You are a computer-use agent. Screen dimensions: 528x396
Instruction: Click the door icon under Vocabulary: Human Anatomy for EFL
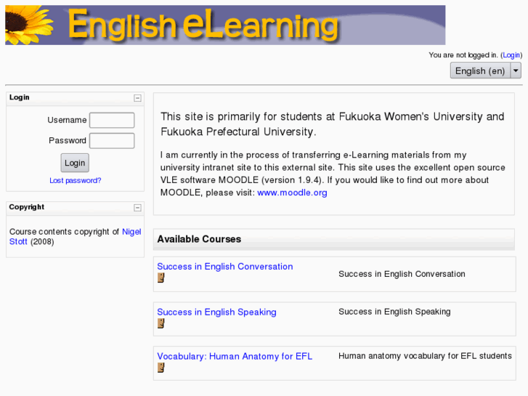tap(161, 368)
